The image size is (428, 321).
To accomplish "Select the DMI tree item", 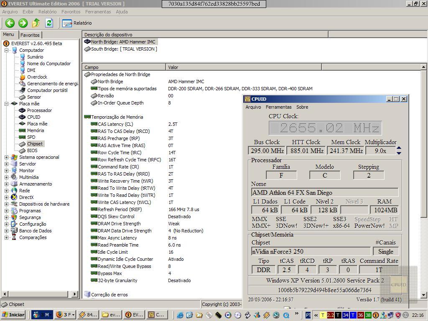I will coord(31,70).
